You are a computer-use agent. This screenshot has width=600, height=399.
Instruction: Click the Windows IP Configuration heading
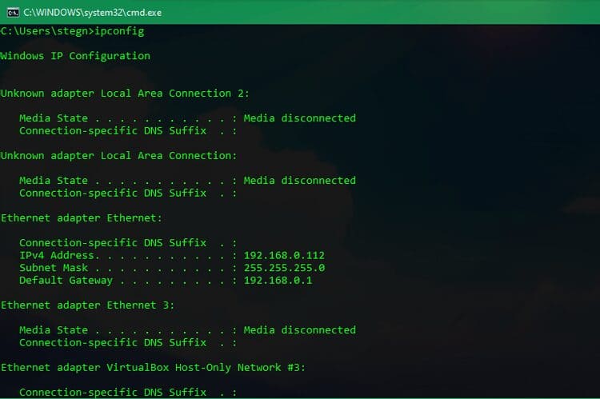(x=75, y=56)
